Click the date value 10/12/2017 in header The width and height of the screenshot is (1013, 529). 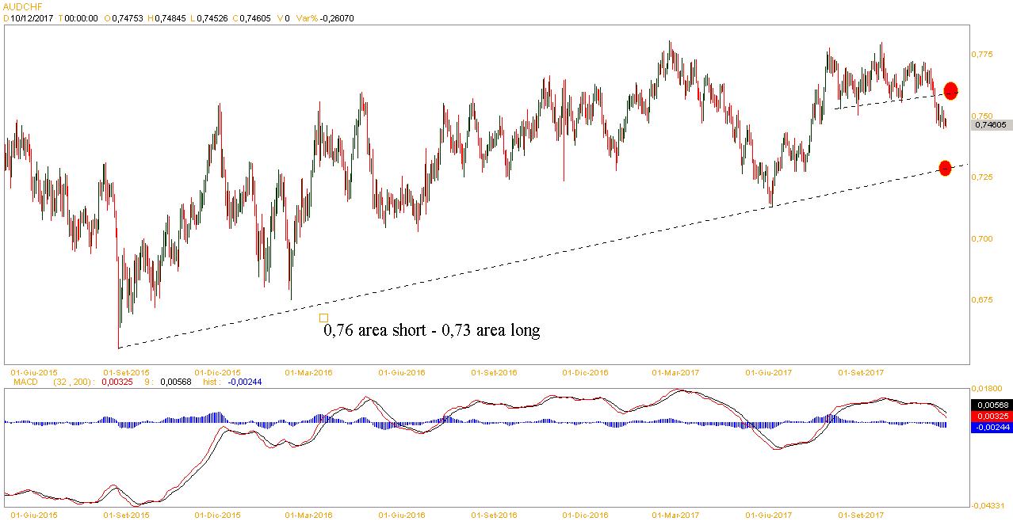[32, 18]
